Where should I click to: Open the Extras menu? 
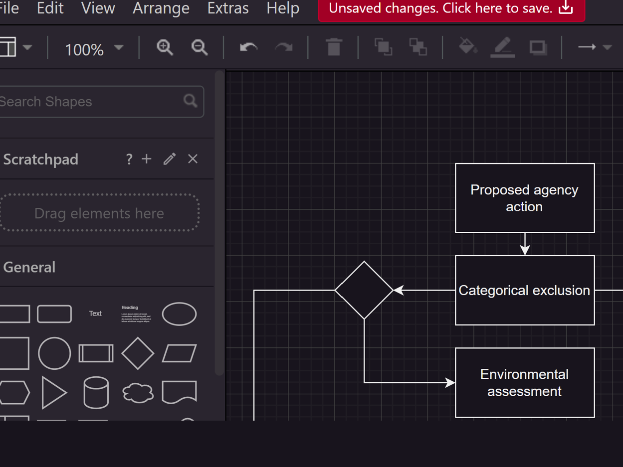tap(227, 8)
